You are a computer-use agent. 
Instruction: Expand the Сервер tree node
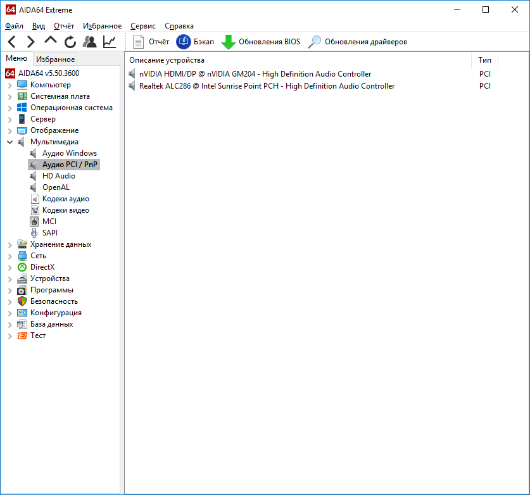[x=9, y=120]
